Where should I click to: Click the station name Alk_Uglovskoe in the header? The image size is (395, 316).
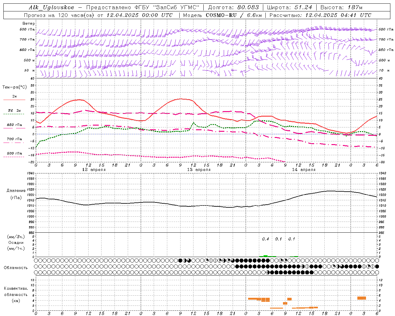coord(52,7)
